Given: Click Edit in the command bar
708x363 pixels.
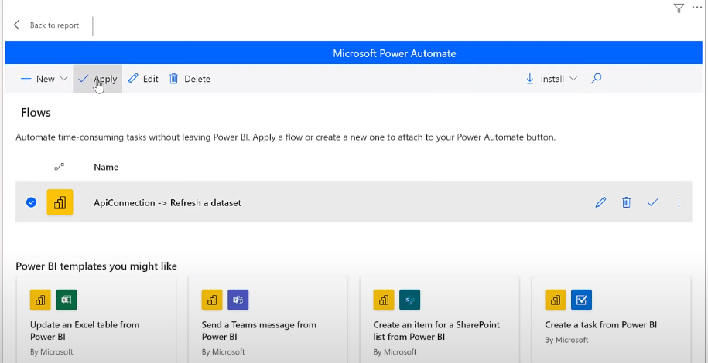Looking at the screenshot, I should click(142, 79).
